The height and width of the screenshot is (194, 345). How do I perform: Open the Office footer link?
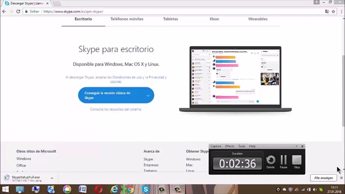coord(21,165)
